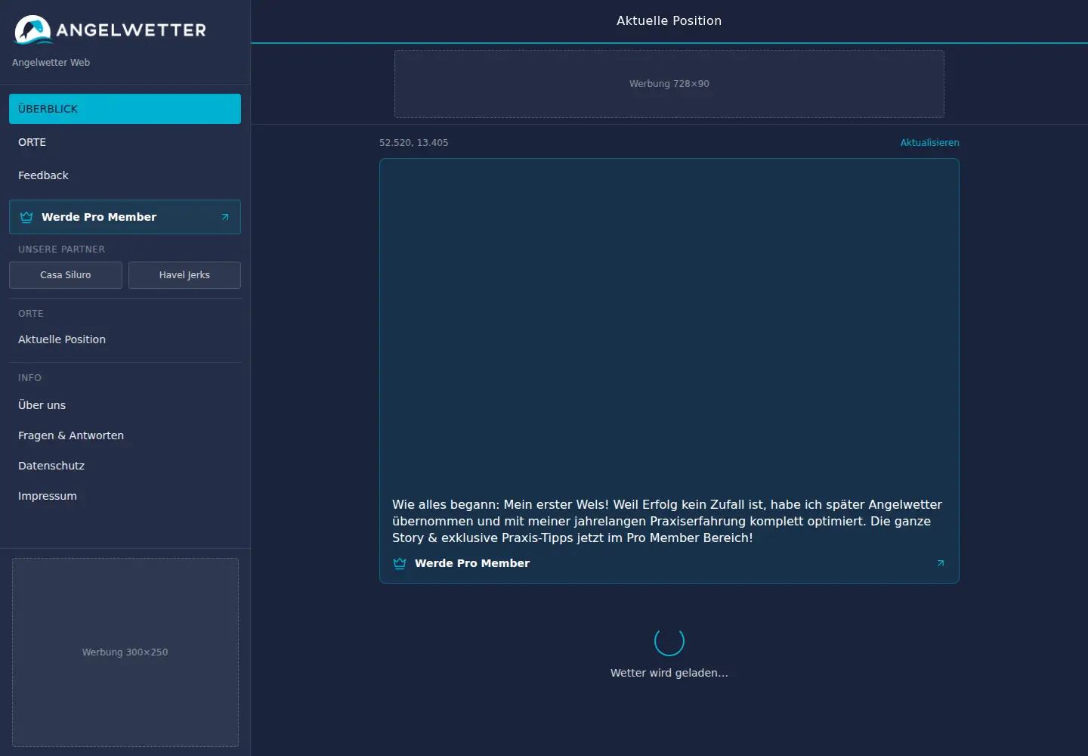Screen dimensions: 1088x756
Task: Click the Casa Siluro partner button
Action: [x=66, y=275]
